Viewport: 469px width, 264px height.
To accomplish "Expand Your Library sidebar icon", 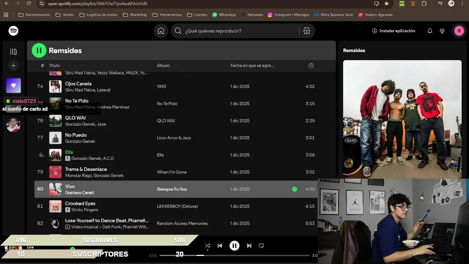I will click(x=13, y=52).
